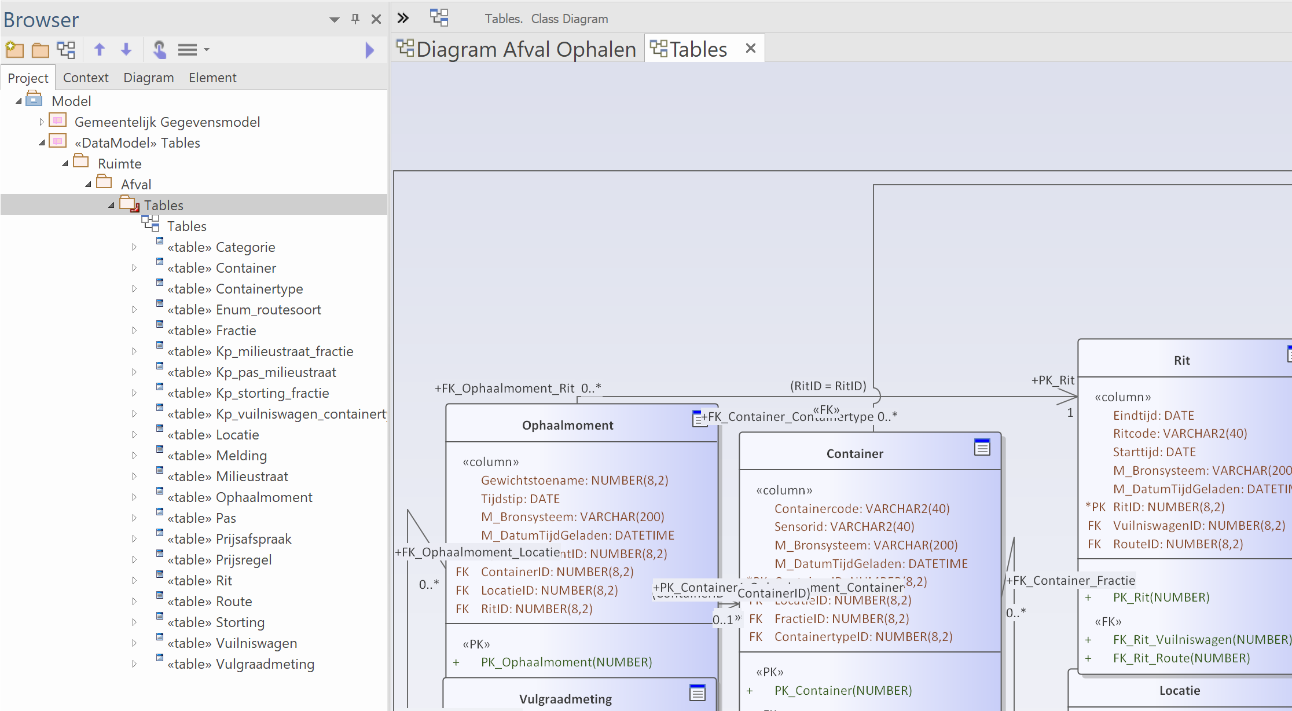Click the folder icon in Browser toolbar
The height and width of the screenshot is (711, 1292).
click(40, 50)
